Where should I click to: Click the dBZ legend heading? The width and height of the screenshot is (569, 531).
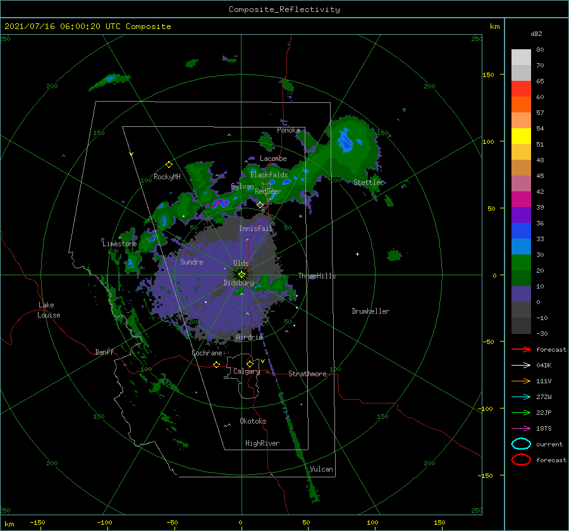click(x=536, y=33)
